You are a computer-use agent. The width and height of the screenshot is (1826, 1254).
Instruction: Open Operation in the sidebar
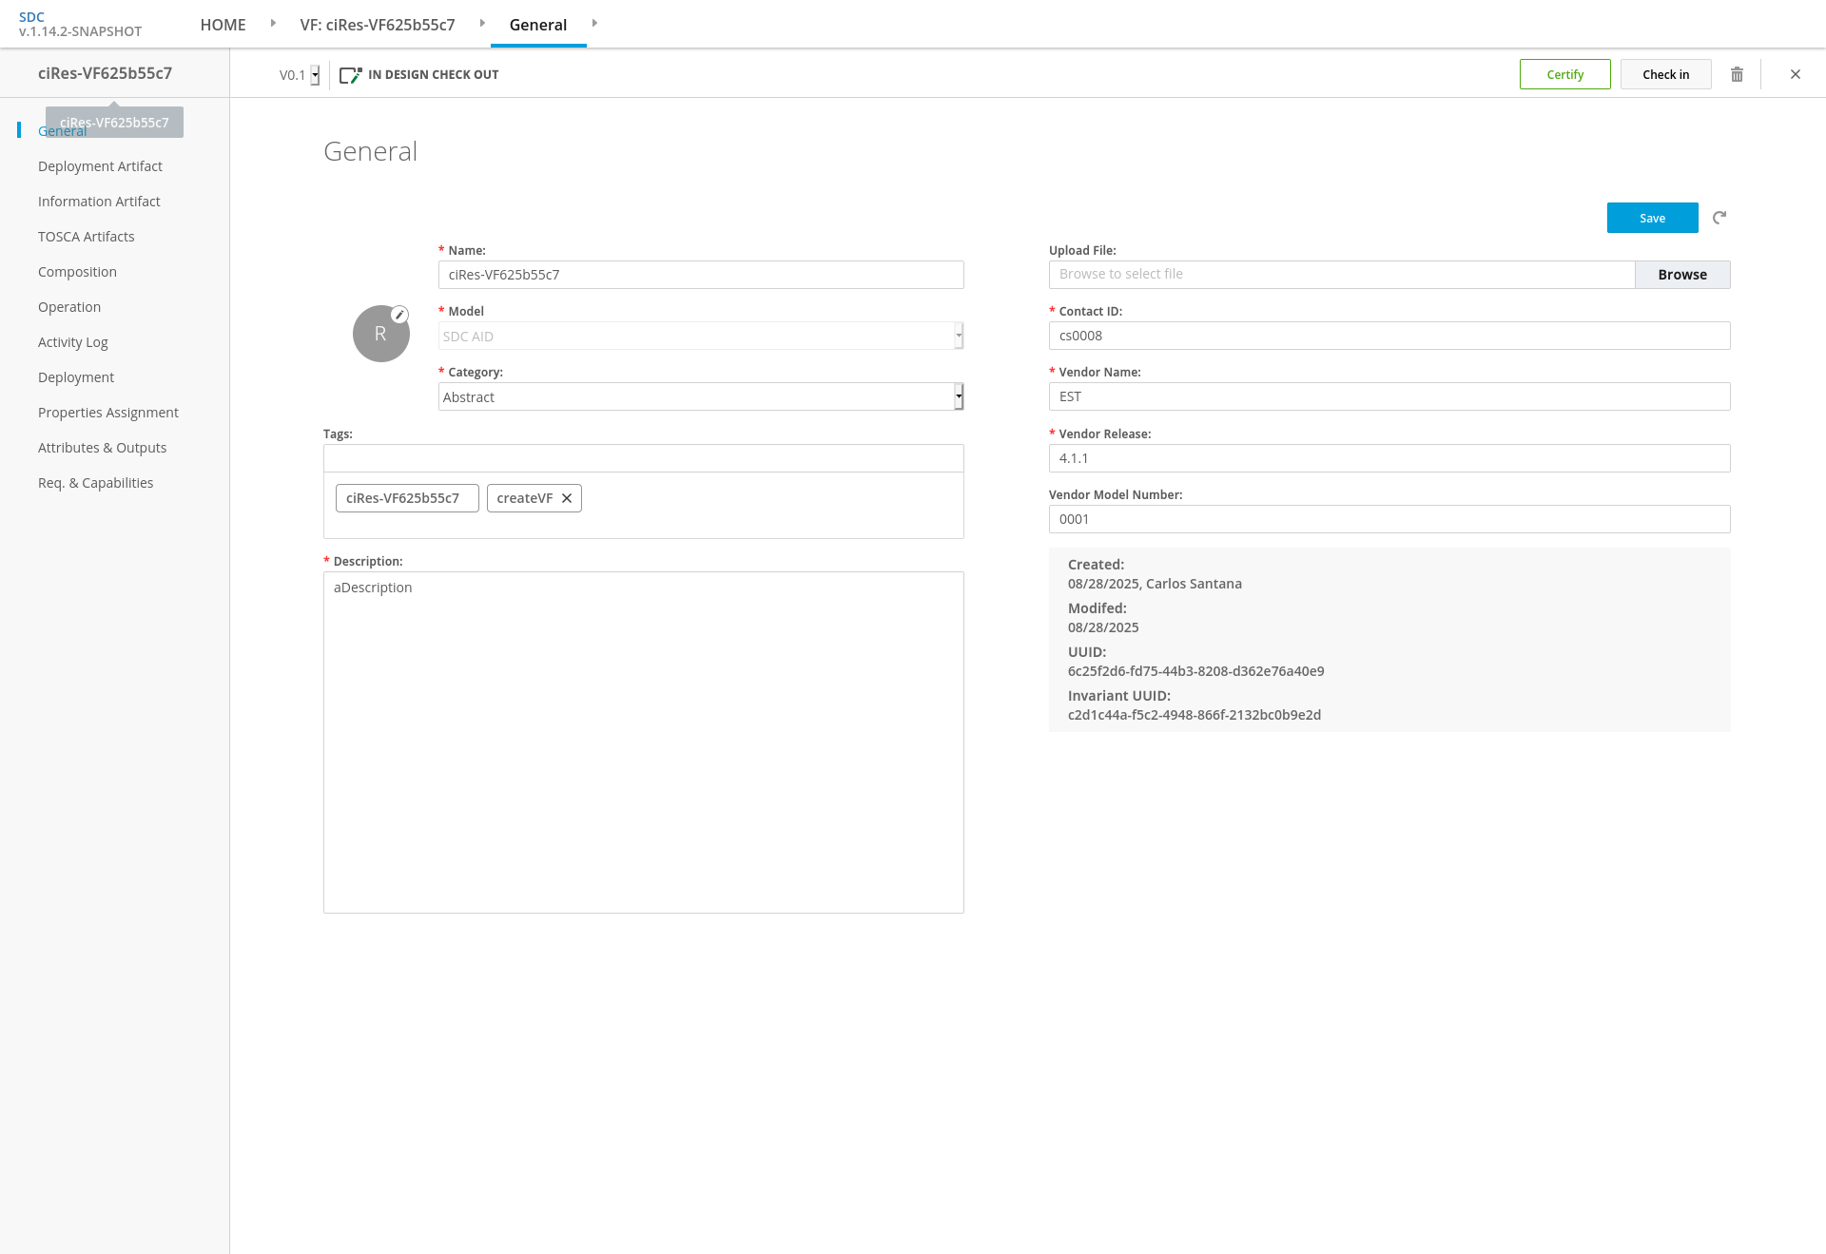point(69,307)
